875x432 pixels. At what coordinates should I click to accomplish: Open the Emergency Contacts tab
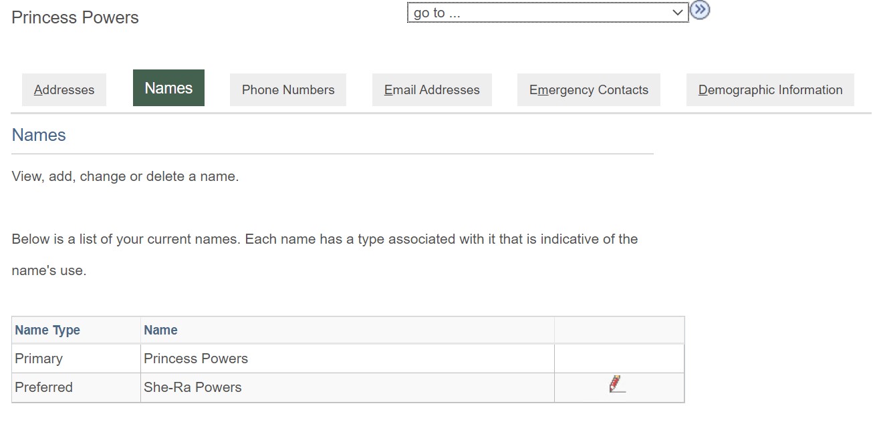pyautogui.click(x=588, y=90)
